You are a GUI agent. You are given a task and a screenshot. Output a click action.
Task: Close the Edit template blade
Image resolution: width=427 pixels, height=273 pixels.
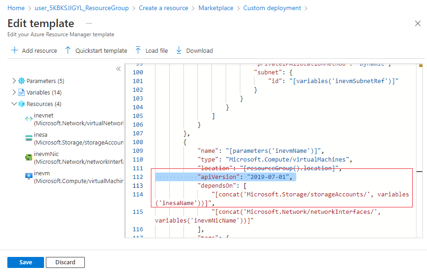(417, 23)
